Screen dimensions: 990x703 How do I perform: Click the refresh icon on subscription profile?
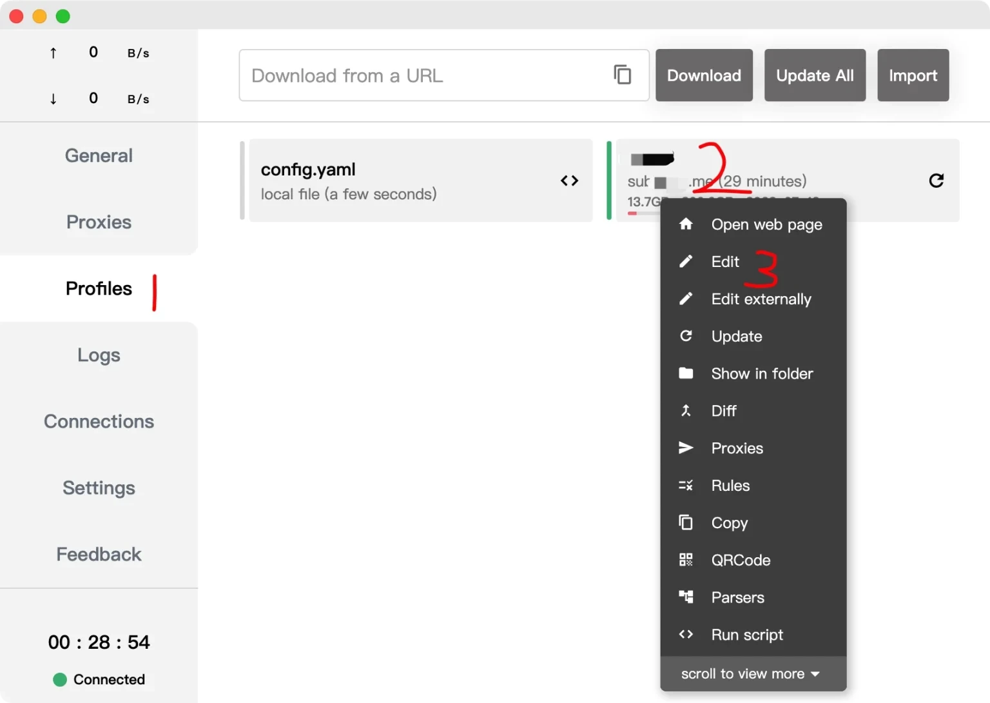(936, 181)
